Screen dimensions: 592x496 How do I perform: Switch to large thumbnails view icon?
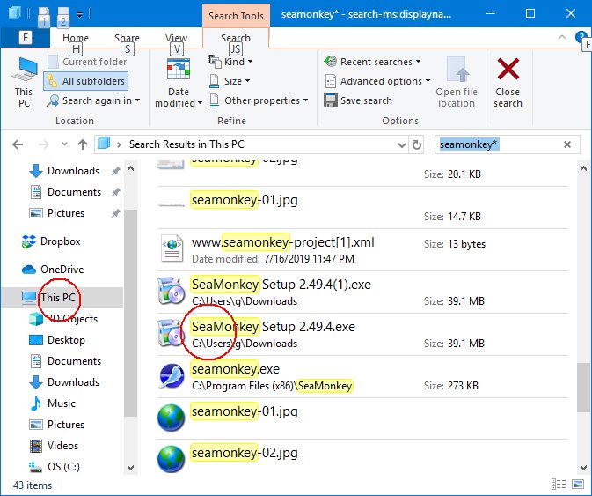(x=578, y=485)
